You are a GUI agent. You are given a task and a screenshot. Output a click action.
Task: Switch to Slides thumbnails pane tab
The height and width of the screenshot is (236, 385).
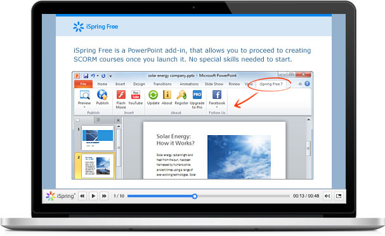click(x=78, y=120)
